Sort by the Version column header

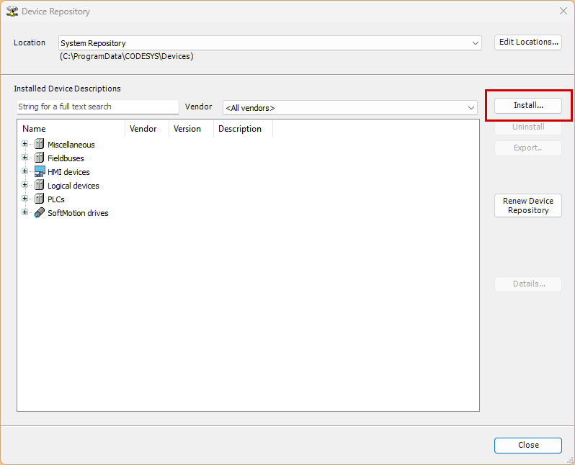[190, 129]
